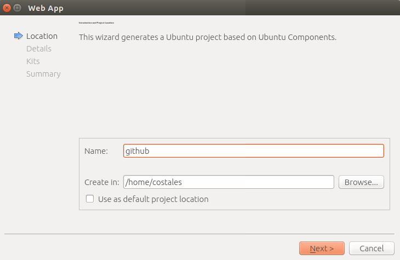400x260 pixels.
Task: Click the Web App title bar text
Action: pos(45,8)
